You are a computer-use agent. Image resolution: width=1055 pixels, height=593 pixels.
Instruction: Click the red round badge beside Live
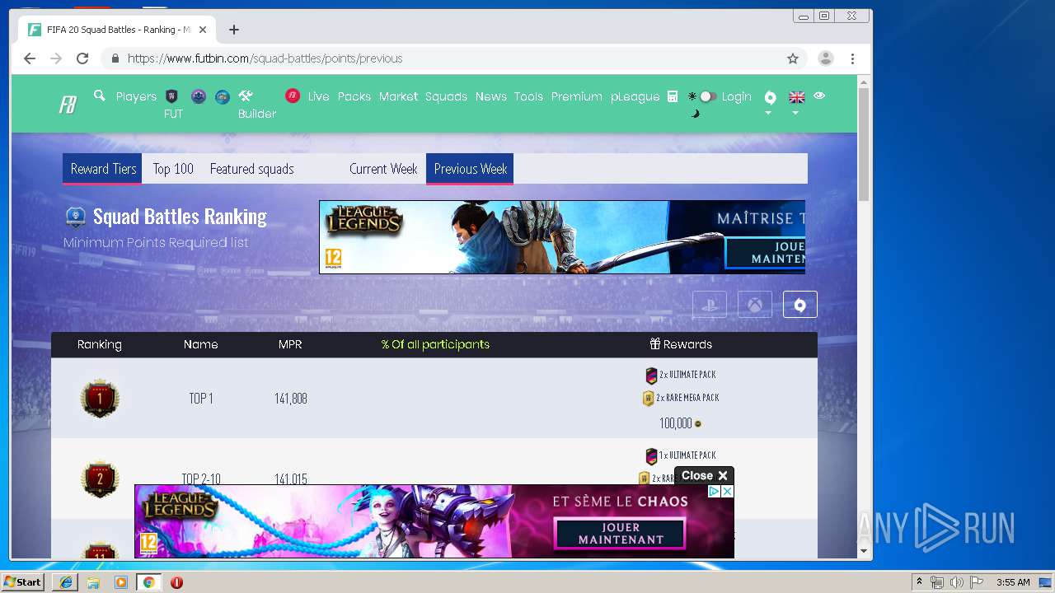click(293, 96)
